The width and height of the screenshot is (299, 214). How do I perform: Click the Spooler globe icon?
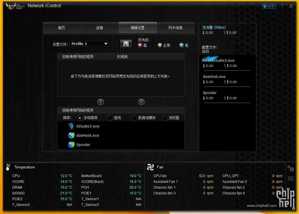pyautogui.click(x=71, y=145)
